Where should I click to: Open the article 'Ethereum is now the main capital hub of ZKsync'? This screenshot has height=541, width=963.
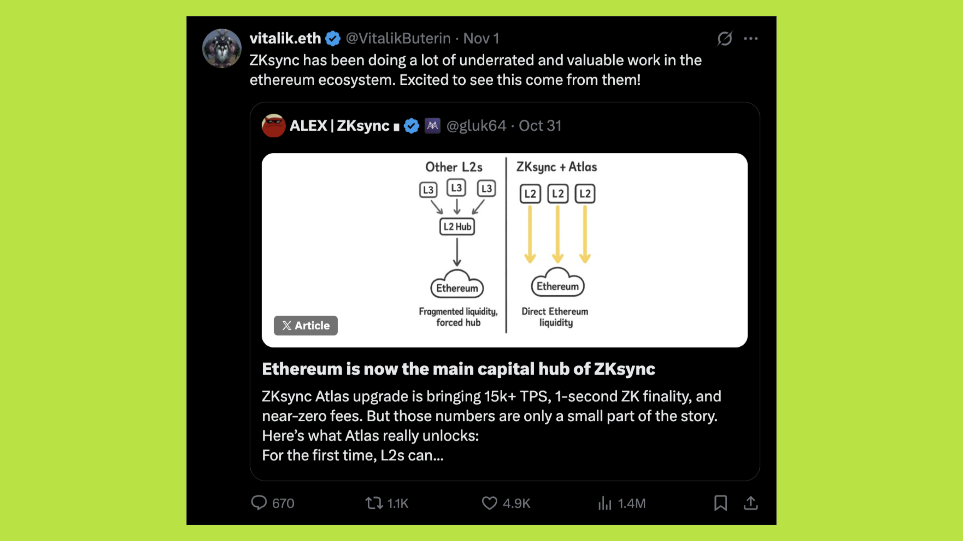(458, 369)
